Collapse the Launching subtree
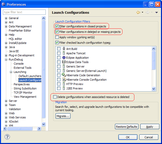The image size is (162, 144). click(x=11, y=72)
